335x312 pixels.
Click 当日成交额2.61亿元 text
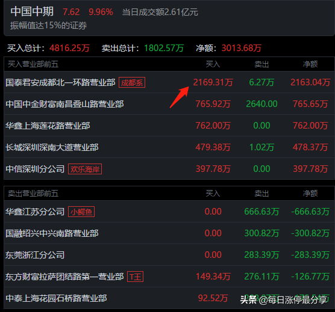pos(160,12)
